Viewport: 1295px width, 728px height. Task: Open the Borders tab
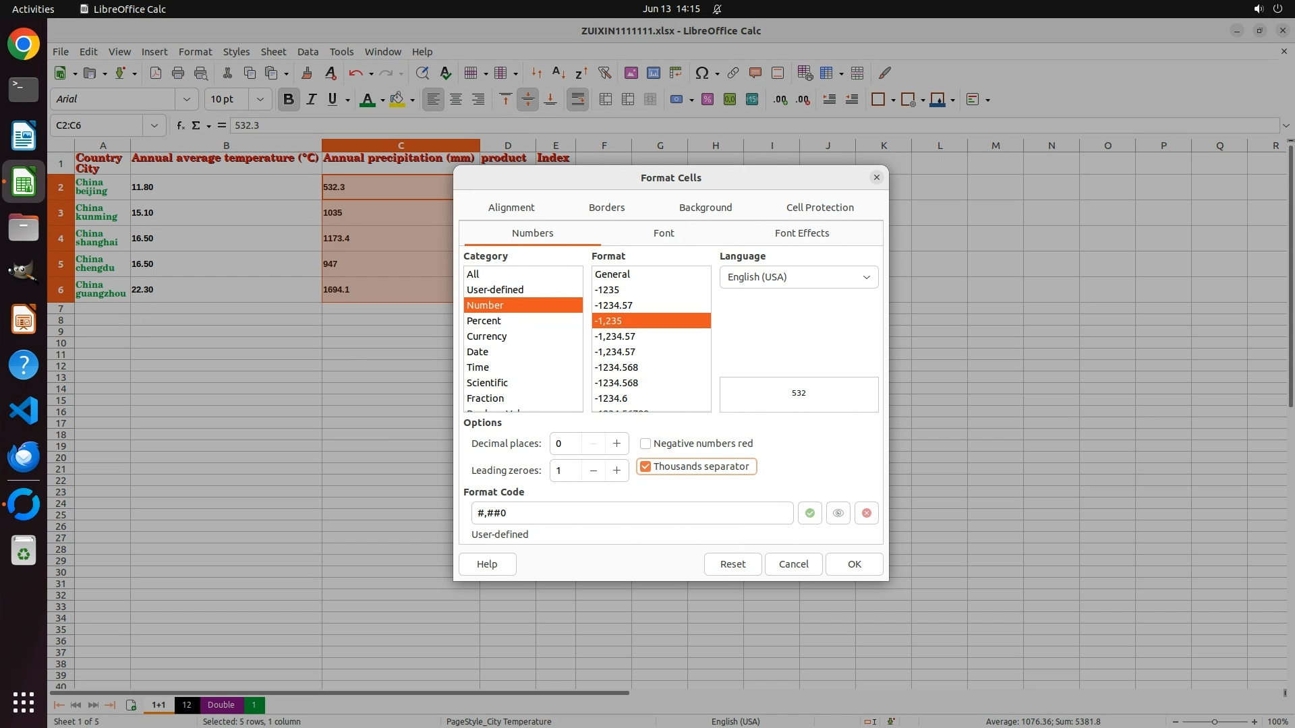[x=606, y=208]
